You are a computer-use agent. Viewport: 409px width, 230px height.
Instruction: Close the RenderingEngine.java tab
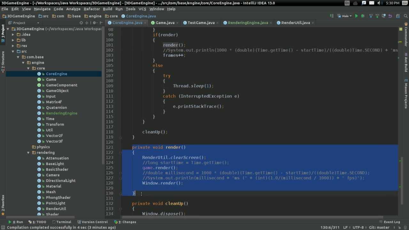tap(271, 23)
